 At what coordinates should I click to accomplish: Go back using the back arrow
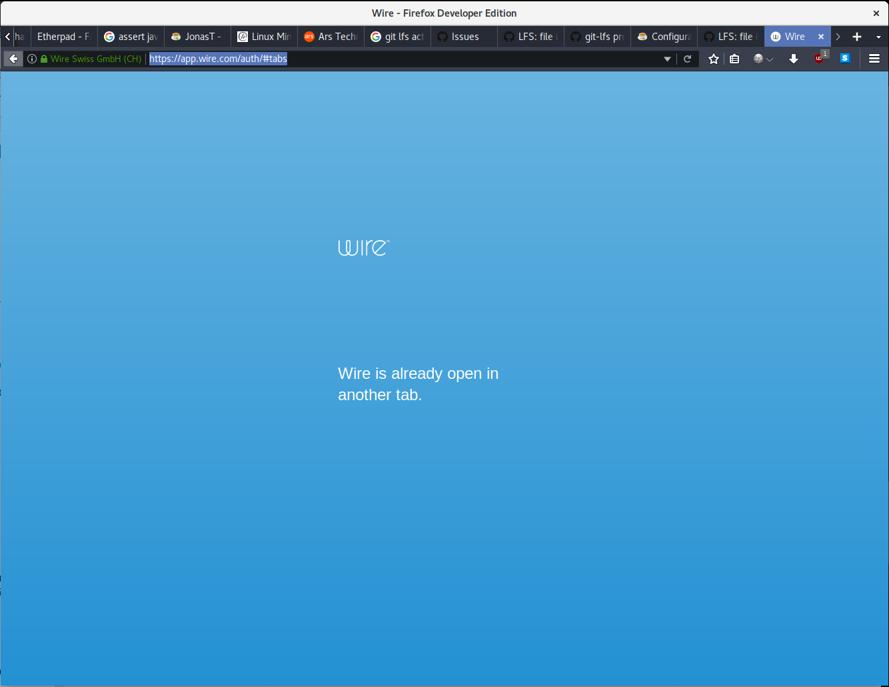point(13,59)
